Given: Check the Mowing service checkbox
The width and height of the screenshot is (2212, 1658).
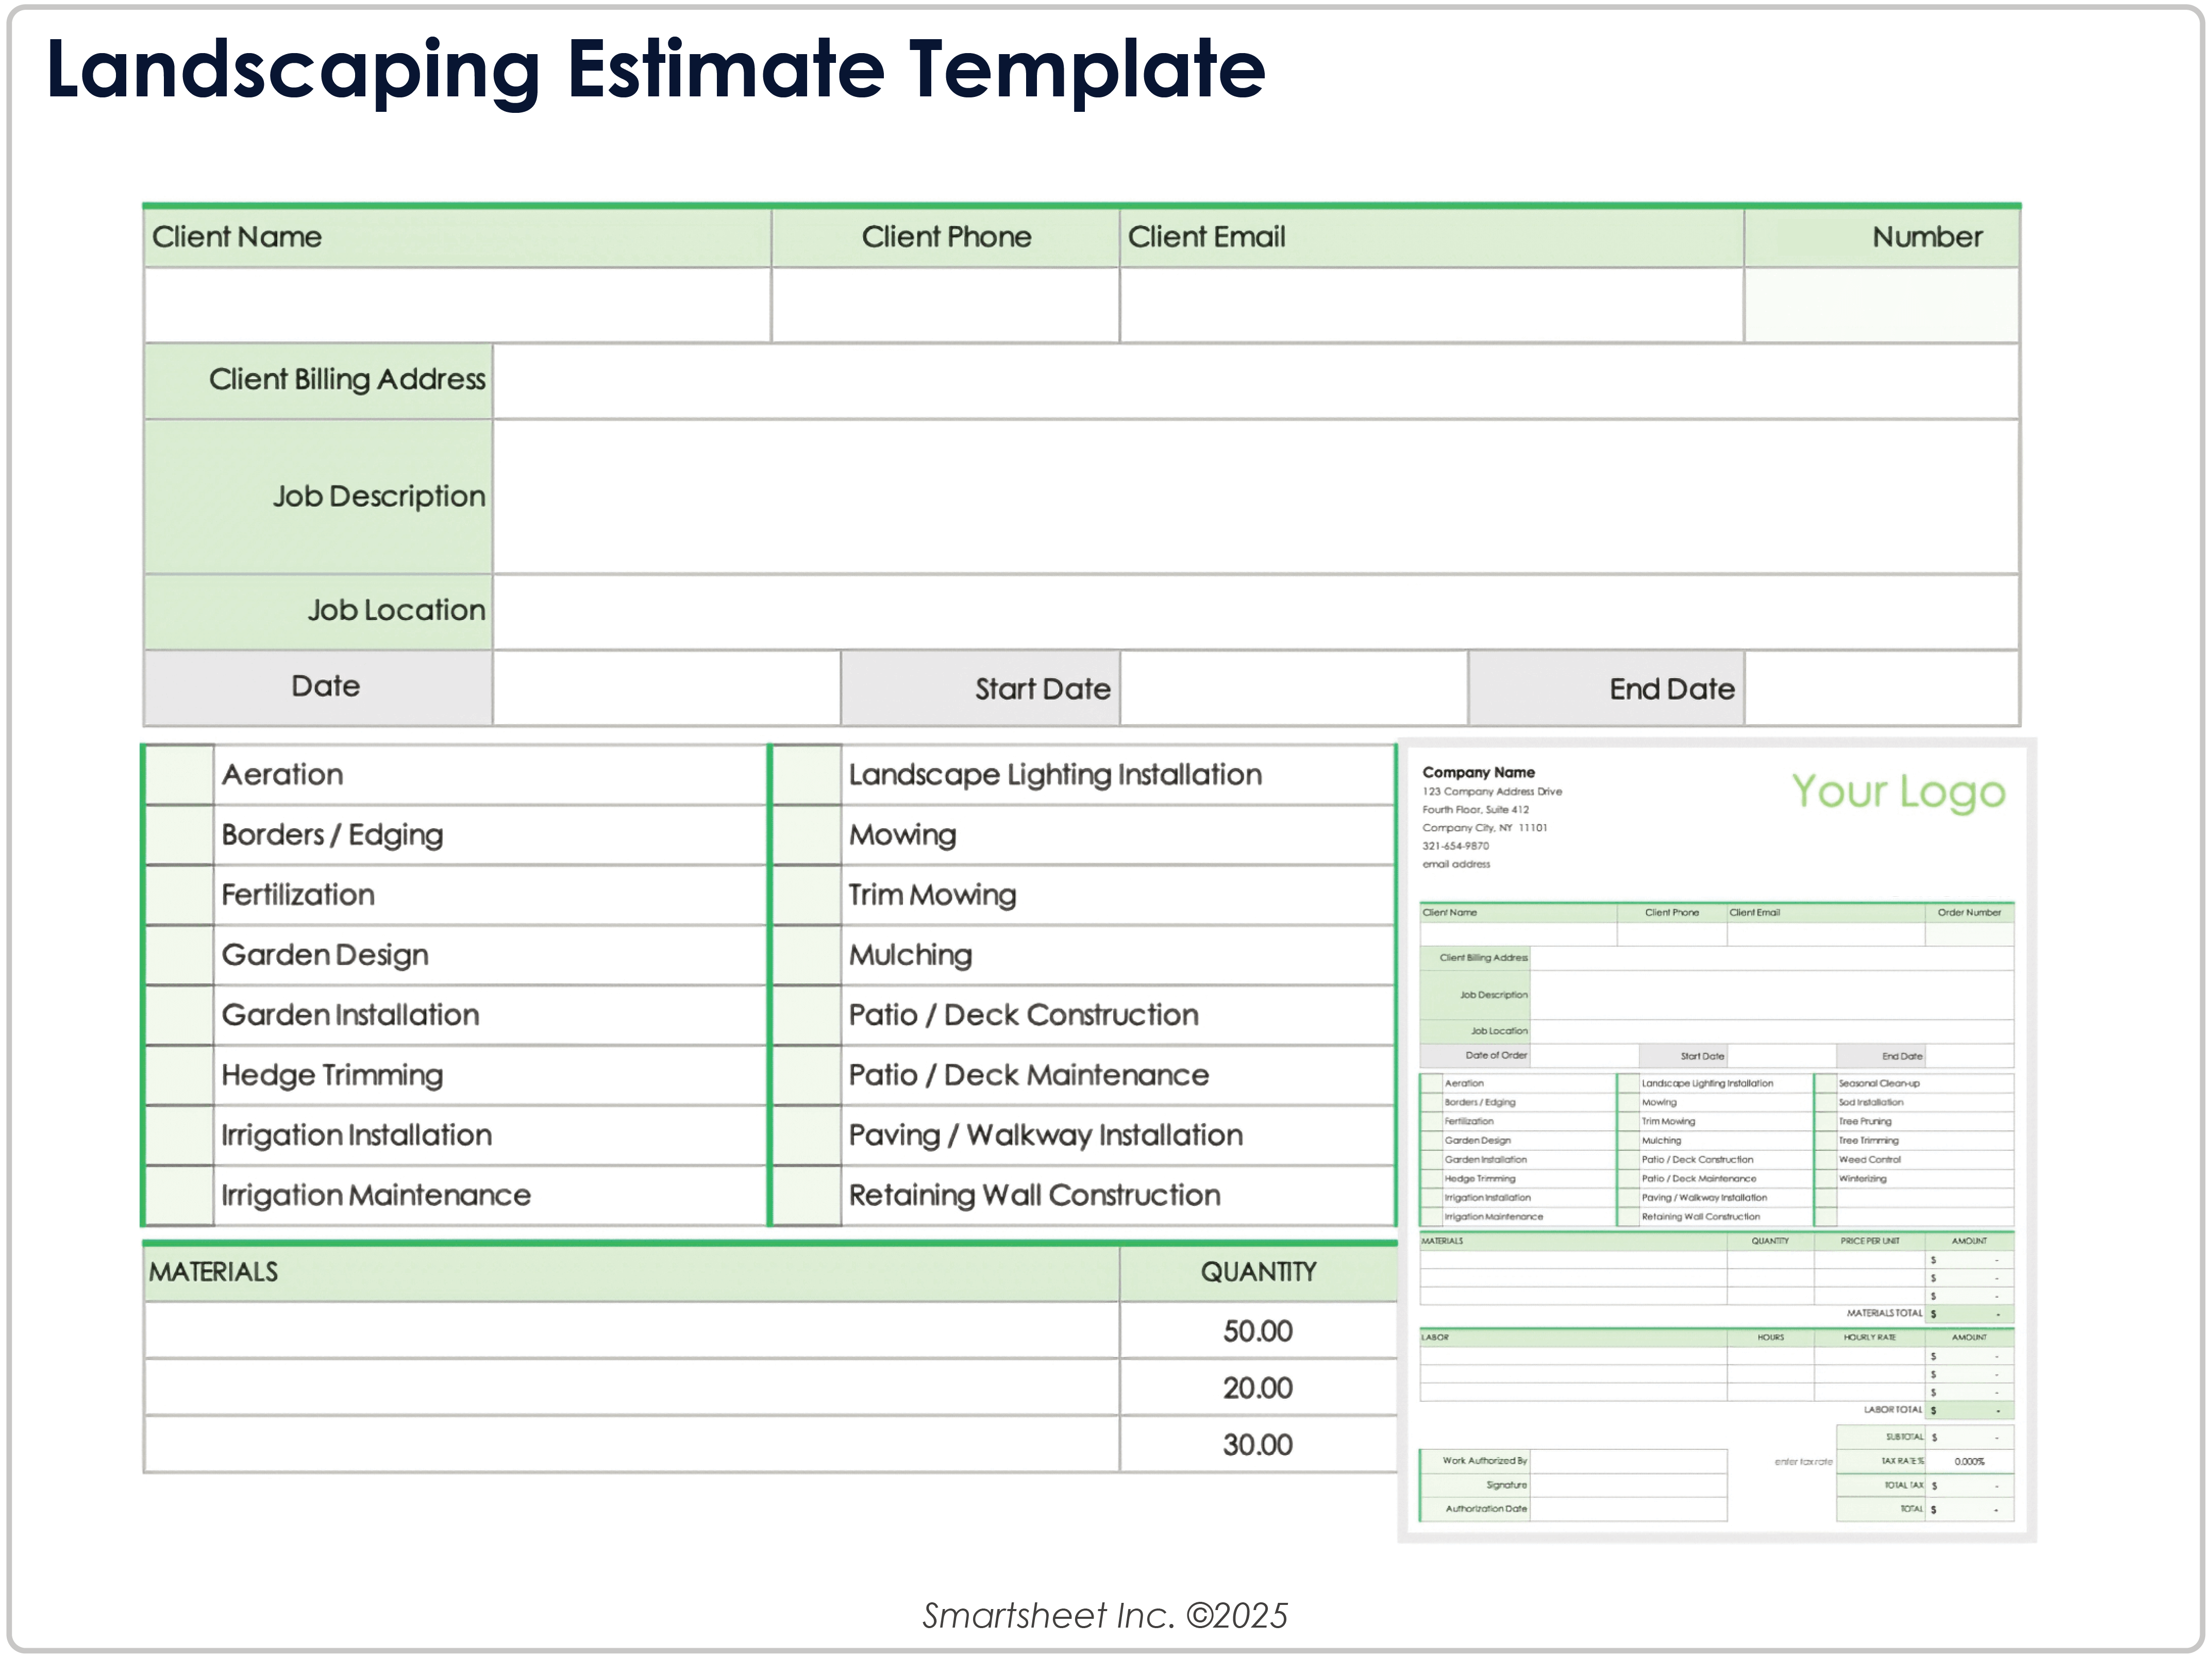Looking at the screenshot, I should (807, 834).
